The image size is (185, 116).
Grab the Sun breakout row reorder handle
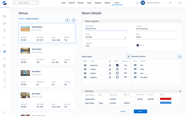(x=135, y=65)
